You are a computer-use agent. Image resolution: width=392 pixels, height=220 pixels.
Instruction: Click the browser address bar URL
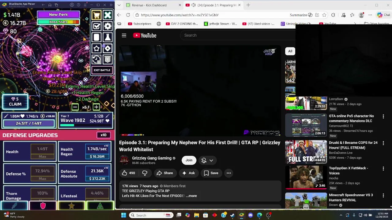click(180, 15)
